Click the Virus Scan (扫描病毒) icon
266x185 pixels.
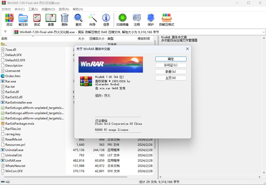tap(123, 20)
